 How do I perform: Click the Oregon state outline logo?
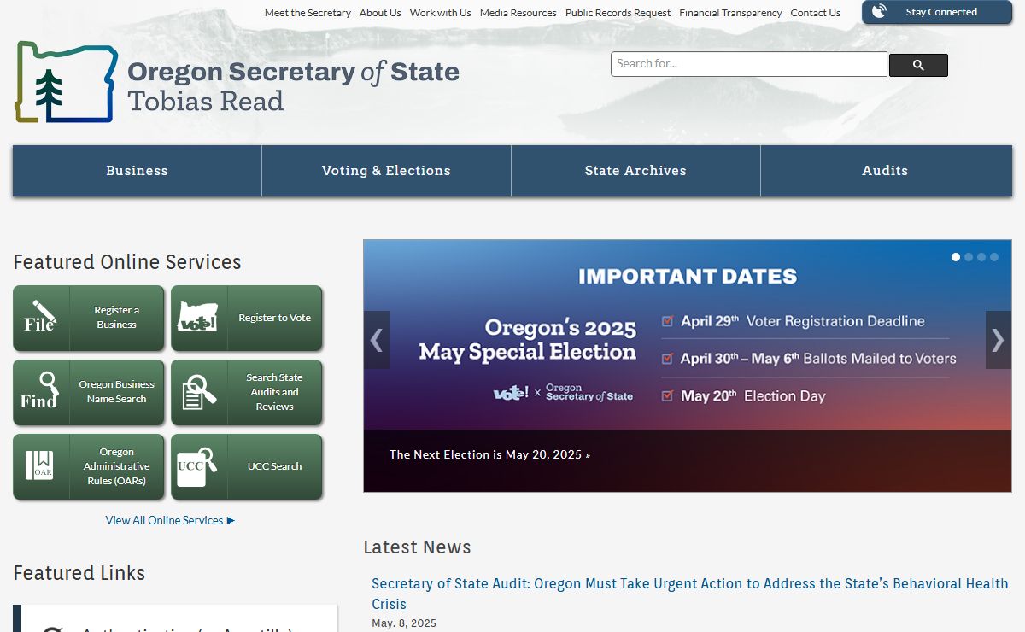[66, 82]
